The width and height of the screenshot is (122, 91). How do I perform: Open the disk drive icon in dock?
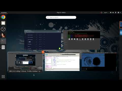[3, 47]
